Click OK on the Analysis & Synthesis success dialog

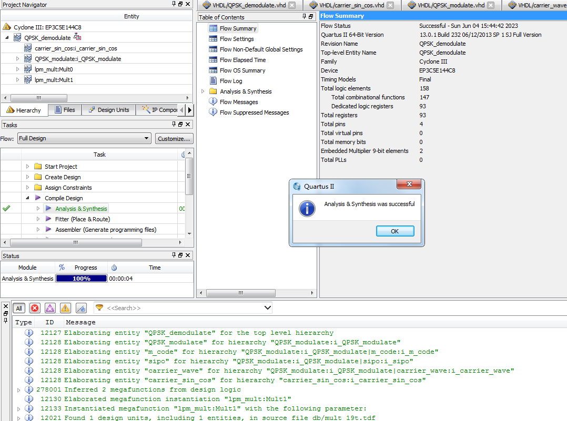[394, 231]
